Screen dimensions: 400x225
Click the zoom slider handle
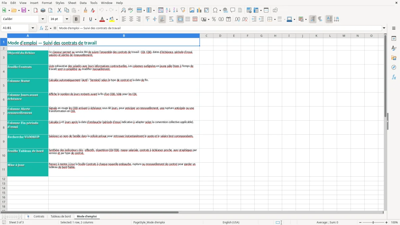click(x=373, y=222)
